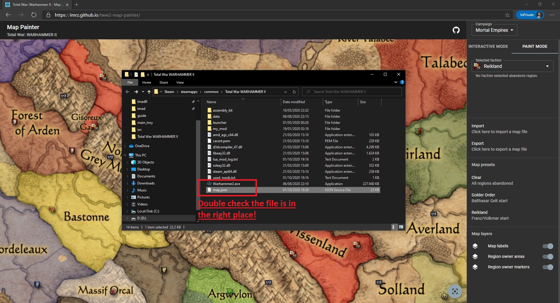Toggle the Region owner markers switch
The width and height of the screenshot is (560, 303).
click(548, 267)
